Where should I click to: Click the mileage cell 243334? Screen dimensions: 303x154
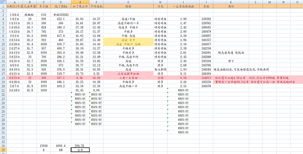coord(206,61)
